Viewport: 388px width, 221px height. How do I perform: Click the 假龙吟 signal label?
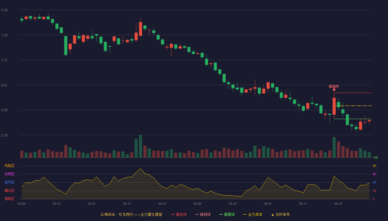tap(334, 86)
